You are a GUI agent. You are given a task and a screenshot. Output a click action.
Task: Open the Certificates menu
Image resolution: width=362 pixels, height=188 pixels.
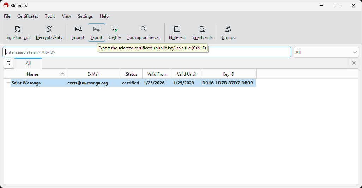coord(28,16)
